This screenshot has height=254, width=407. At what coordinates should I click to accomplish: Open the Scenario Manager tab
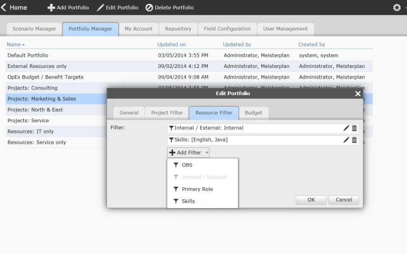(34, 29)
